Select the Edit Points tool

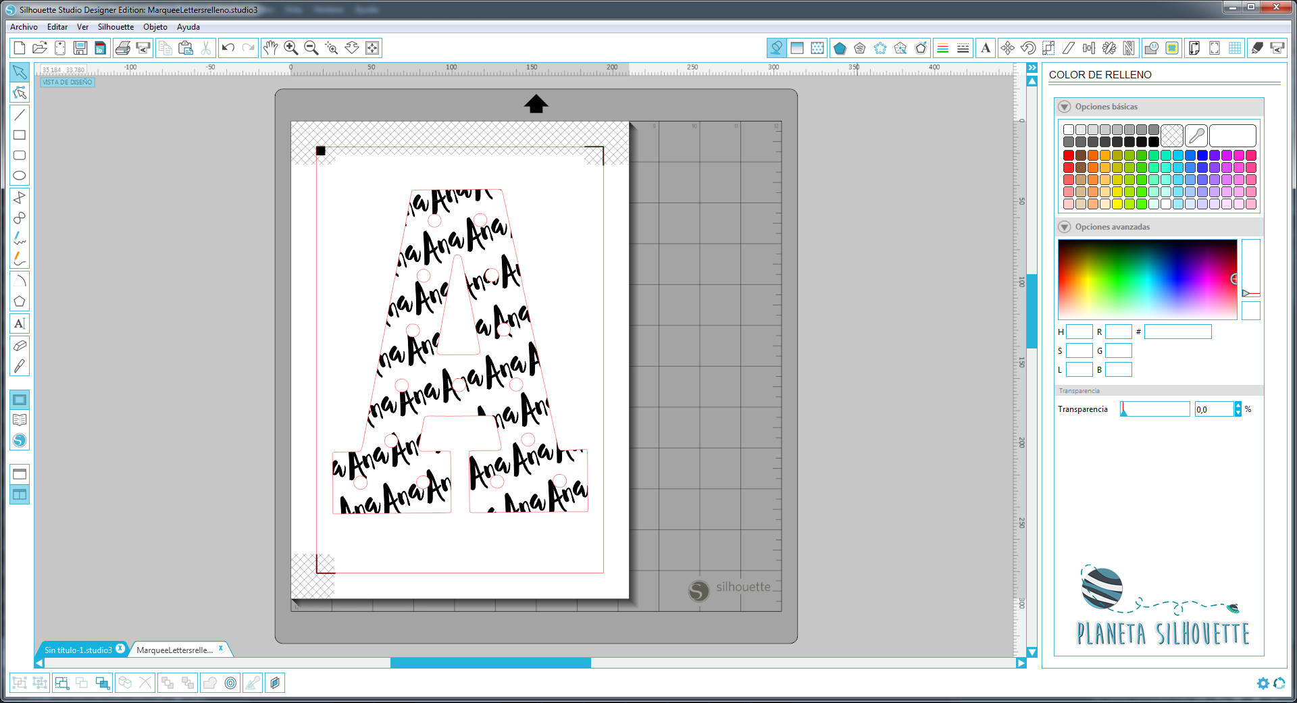coord(20,93)
